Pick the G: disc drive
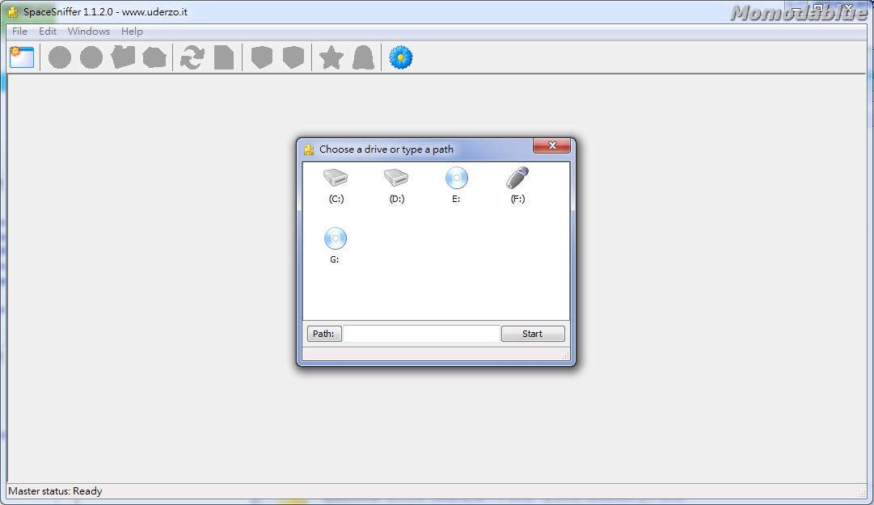The height and width of the screenshot is (505, 874). coord(335,246)
